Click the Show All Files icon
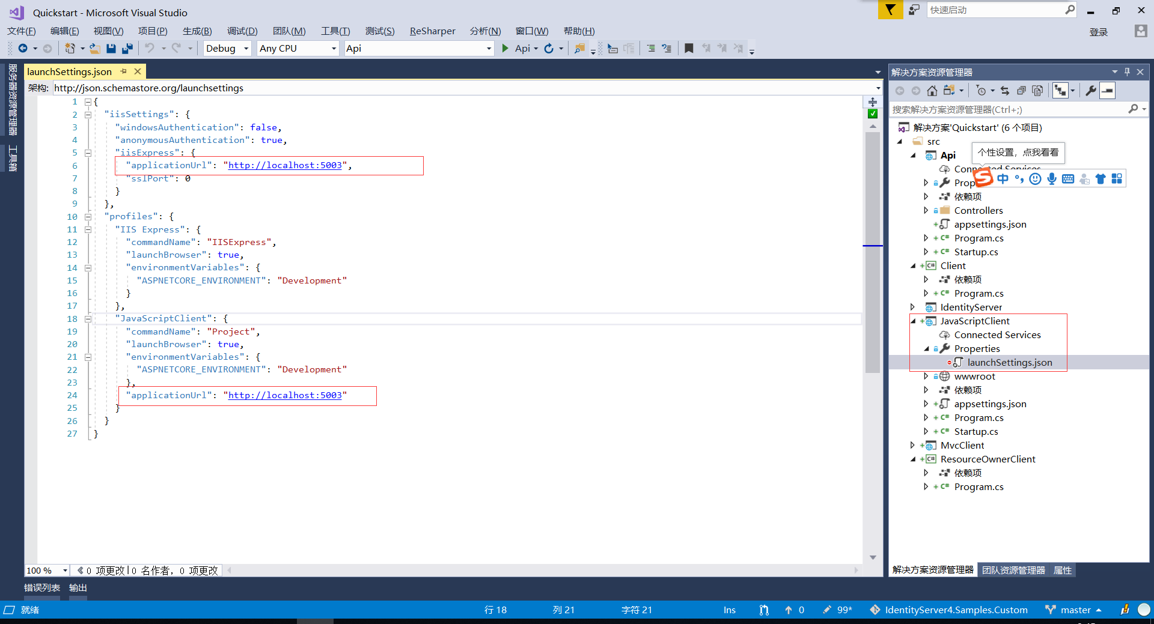 pyautogui.click(x=1037, y=91)
